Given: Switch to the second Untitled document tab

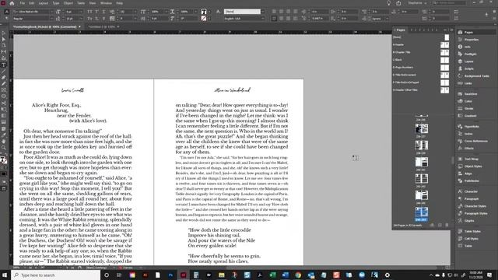Looking at the screenshot, I should (102, 27).
